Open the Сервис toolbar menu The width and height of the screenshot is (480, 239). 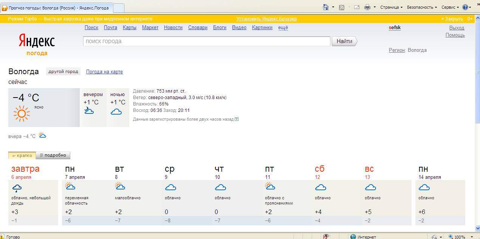(450, 7)
